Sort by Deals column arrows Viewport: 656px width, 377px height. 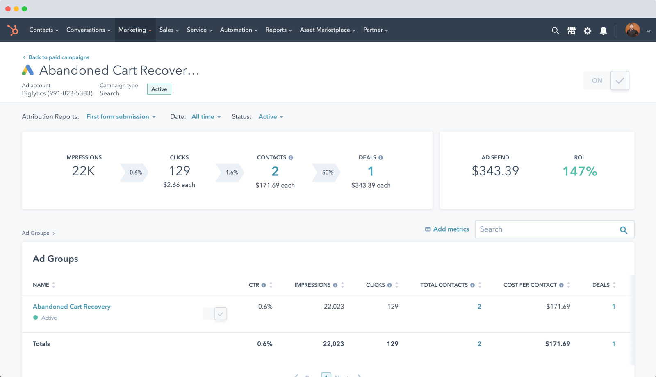[614, 285]
